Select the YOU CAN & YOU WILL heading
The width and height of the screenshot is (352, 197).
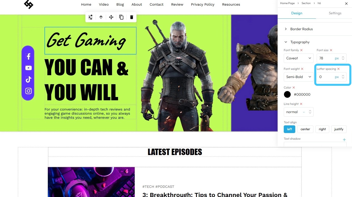[86, 80]
